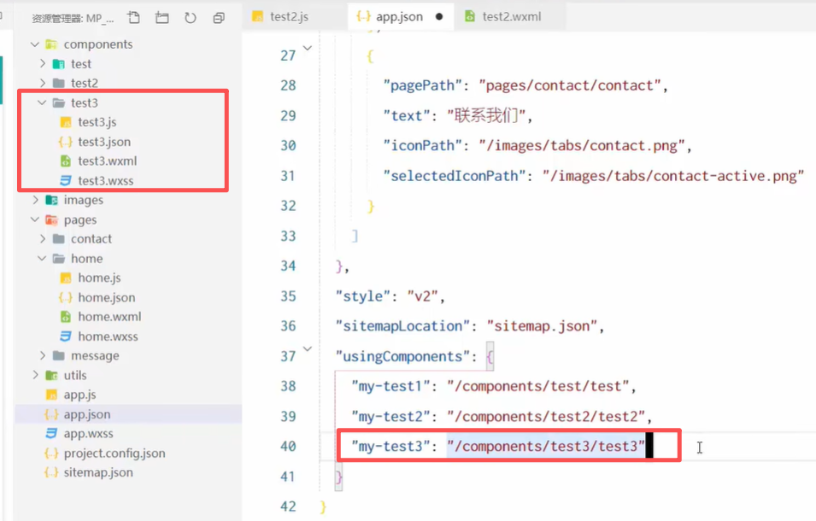Screen dimensions: 816x521
Task: Click the home.js file icon
Action: click(66, 278)
